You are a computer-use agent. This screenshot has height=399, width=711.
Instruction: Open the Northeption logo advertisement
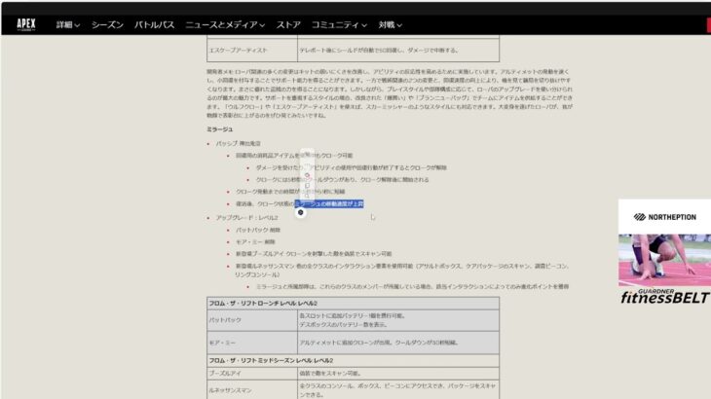tap(664, 217)
